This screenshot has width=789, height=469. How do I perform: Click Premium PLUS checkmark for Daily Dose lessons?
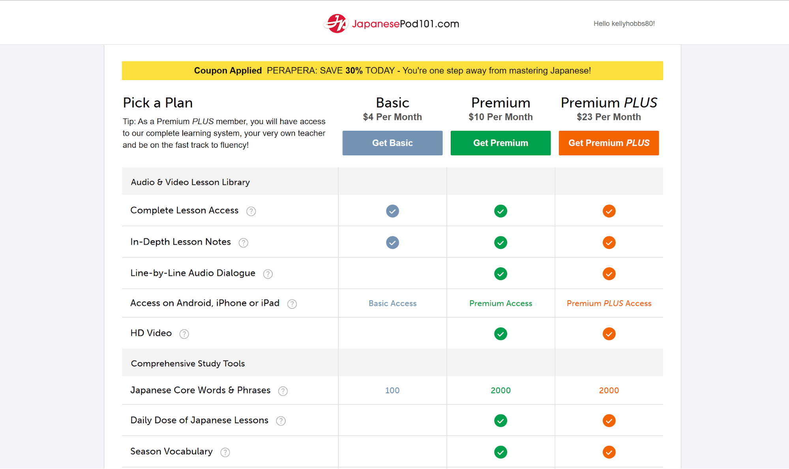pyautogui.click(x=609, y=421)
